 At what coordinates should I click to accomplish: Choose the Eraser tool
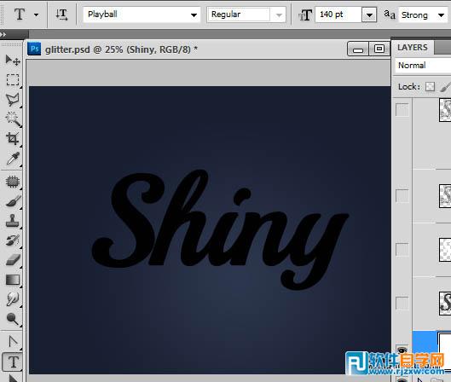[x=13, y=260]
